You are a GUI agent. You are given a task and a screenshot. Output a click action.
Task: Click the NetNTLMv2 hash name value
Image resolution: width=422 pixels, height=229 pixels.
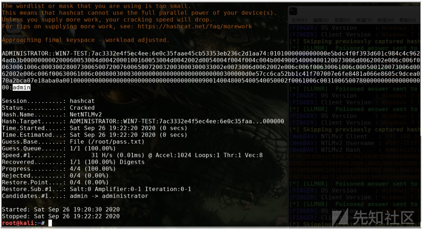point(86,115)
